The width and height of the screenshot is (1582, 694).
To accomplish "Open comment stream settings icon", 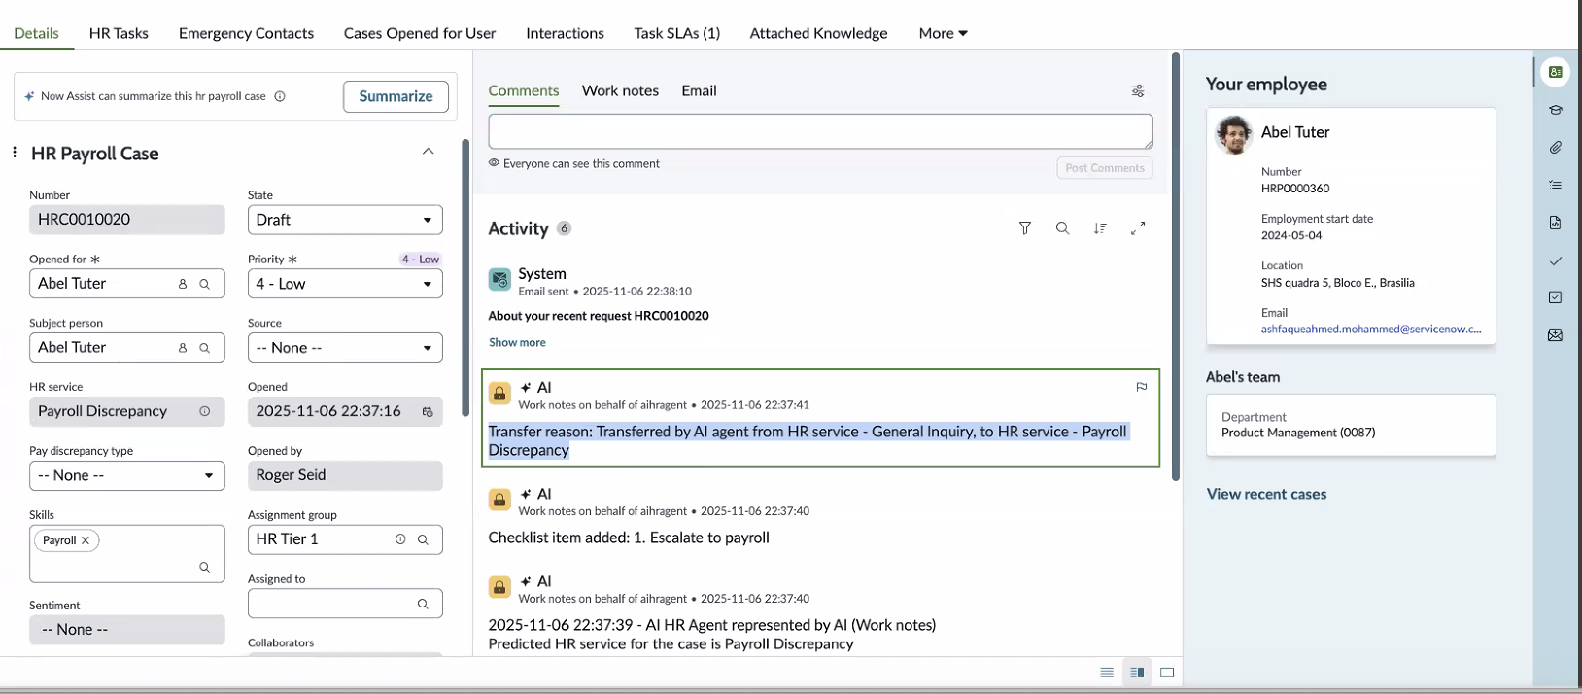I will [x=1138, y=90].
